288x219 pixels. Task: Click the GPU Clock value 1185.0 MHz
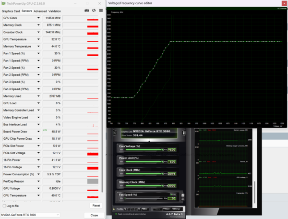52,18
